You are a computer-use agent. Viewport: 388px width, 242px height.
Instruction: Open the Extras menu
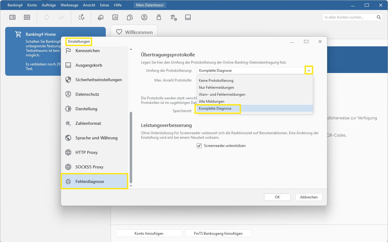tap(105, 5)
